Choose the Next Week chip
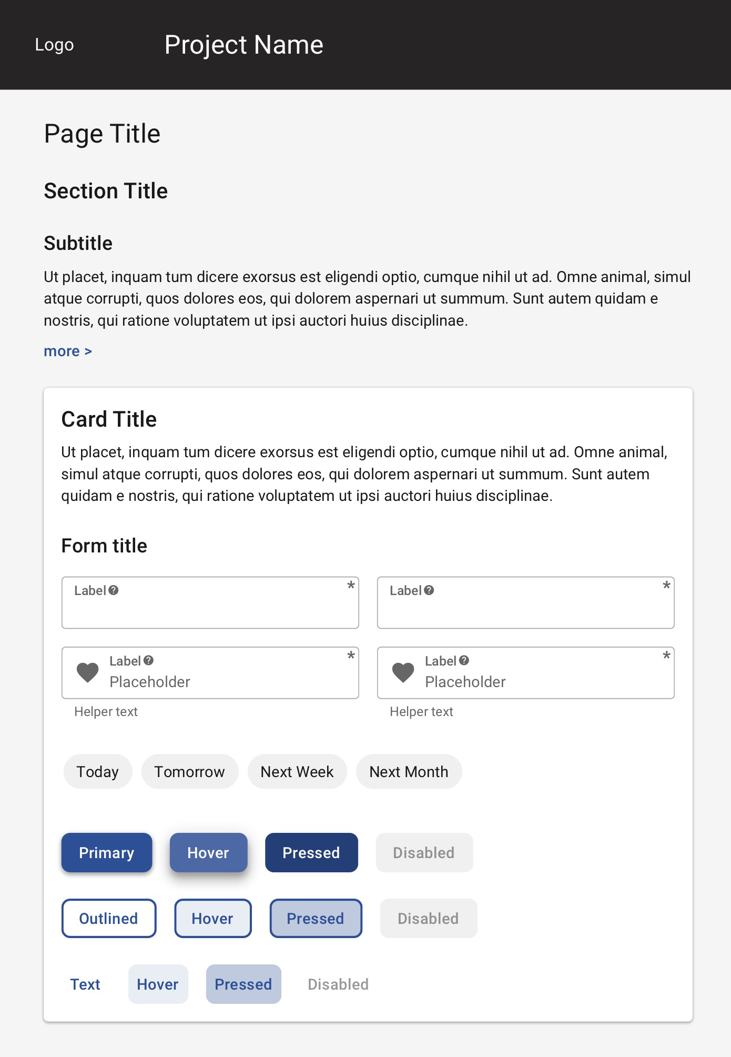This screenshot has width=731, height=1057. pos(297,772)
